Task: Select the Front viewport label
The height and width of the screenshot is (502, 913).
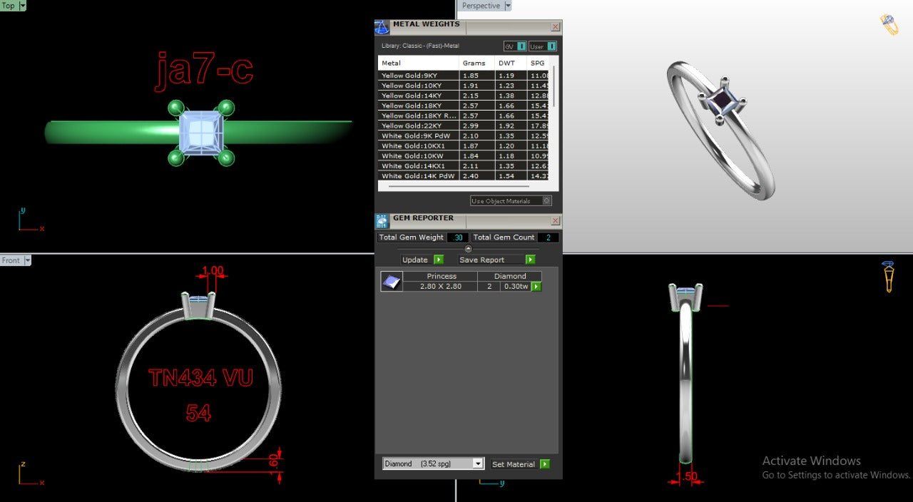Action: click(11, 260)
